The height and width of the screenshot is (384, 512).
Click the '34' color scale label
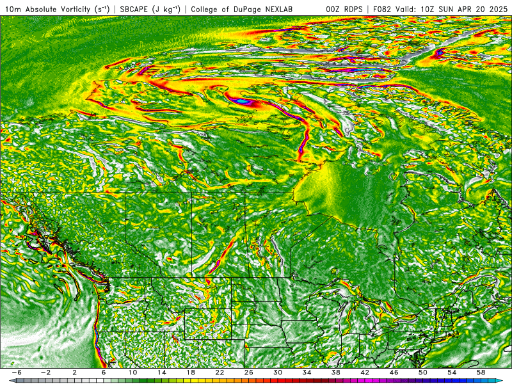[307, 372]
